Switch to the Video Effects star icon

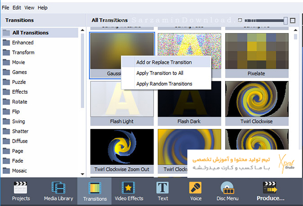(128, 188)
